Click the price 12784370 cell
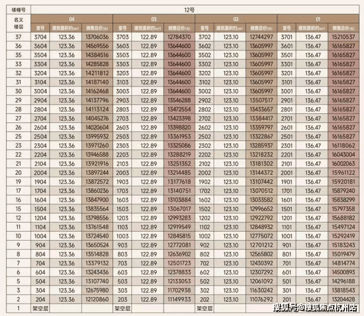Viewport: 364px width, 316px height. click(179, 37)
